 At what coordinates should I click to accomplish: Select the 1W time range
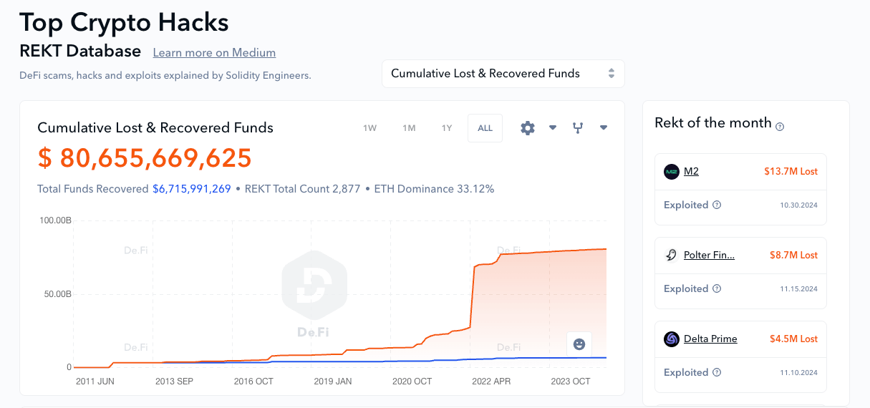[369, 128]
